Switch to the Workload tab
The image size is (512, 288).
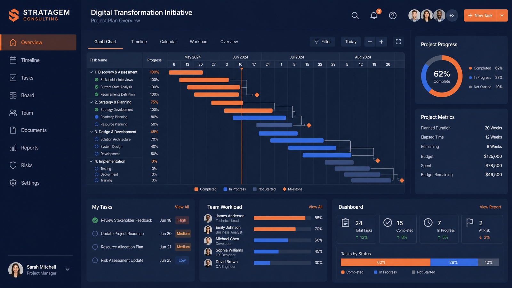[x=198, y=42]
